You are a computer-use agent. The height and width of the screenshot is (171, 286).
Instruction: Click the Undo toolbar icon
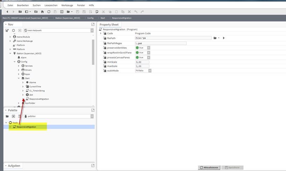point(136,12)
